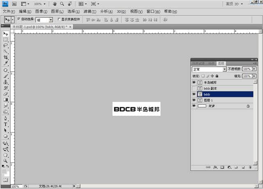Click the delete layer trash icon
The width and height of the screenshot is (263, 189).
click(250, 167)
